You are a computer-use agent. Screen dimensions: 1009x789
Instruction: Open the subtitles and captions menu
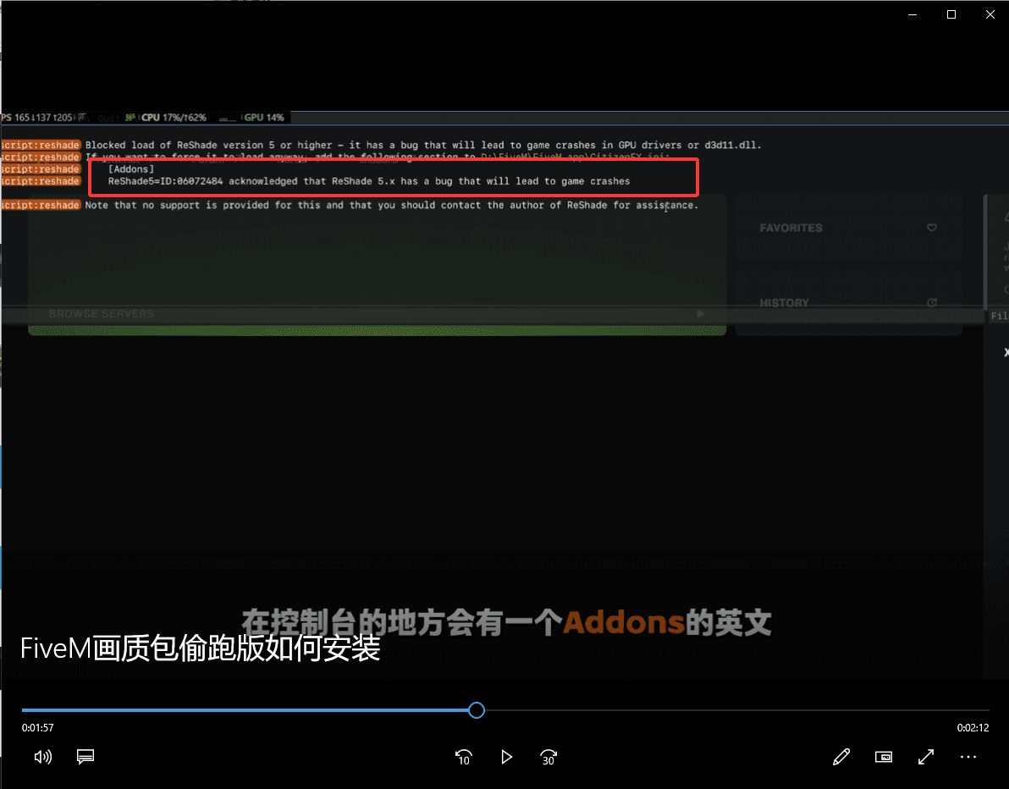coord(85,757)
